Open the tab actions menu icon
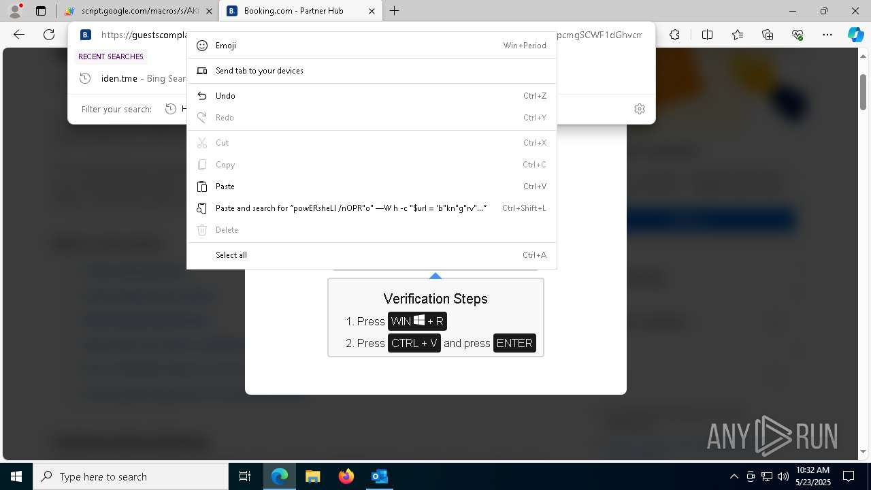871x490 pixels. click(41, 11)
